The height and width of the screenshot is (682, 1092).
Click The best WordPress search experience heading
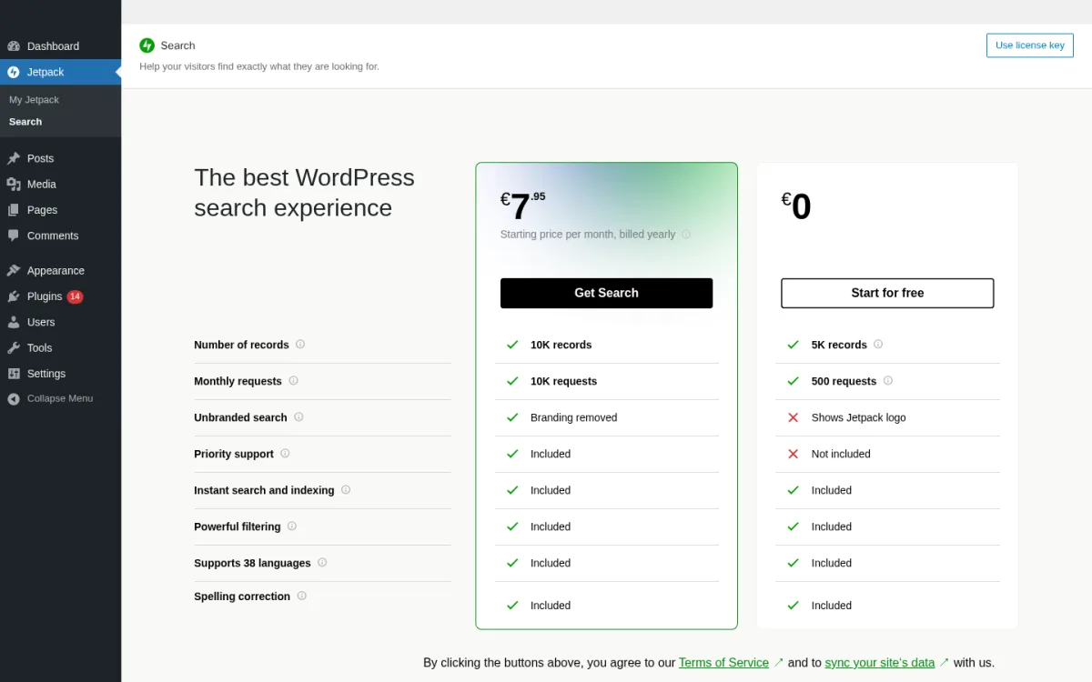coord(304,192)
